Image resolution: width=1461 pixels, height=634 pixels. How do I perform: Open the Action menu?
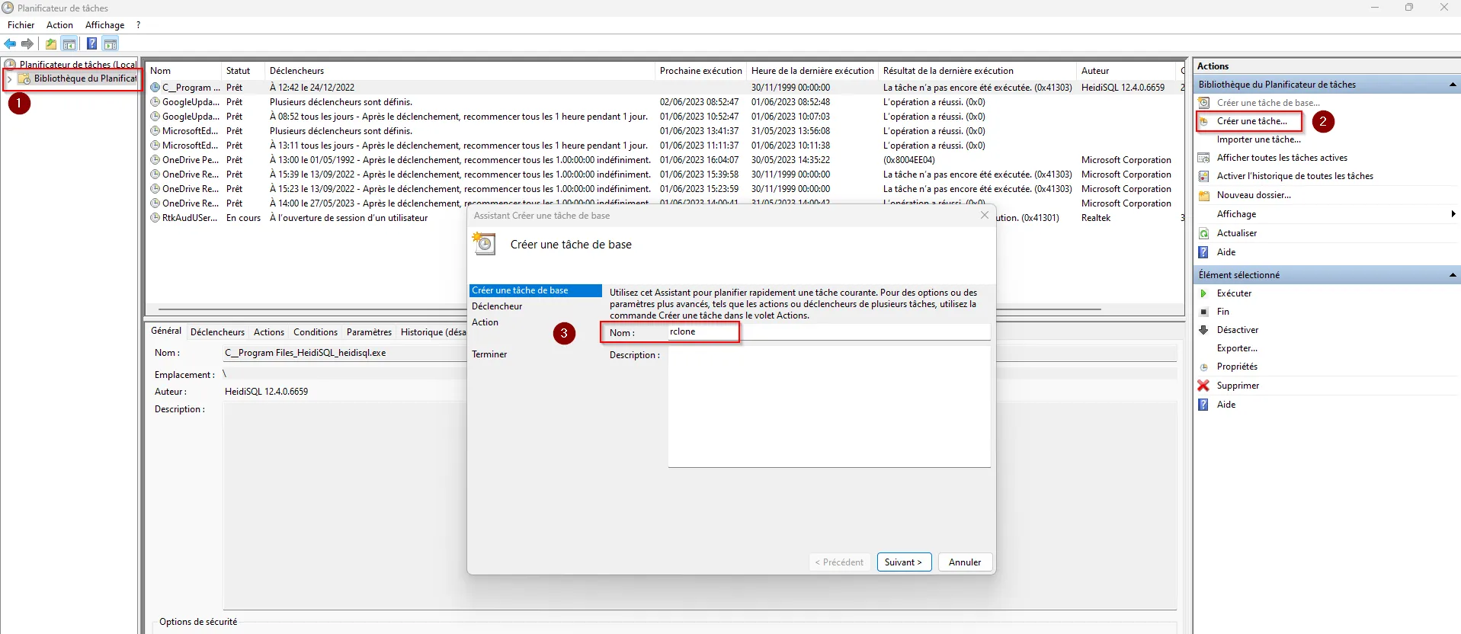[59, 25]
